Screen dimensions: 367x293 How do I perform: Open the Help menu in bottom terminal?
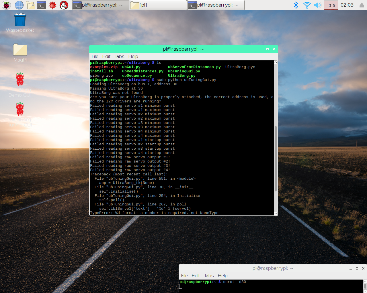click(x=222, y=276)
